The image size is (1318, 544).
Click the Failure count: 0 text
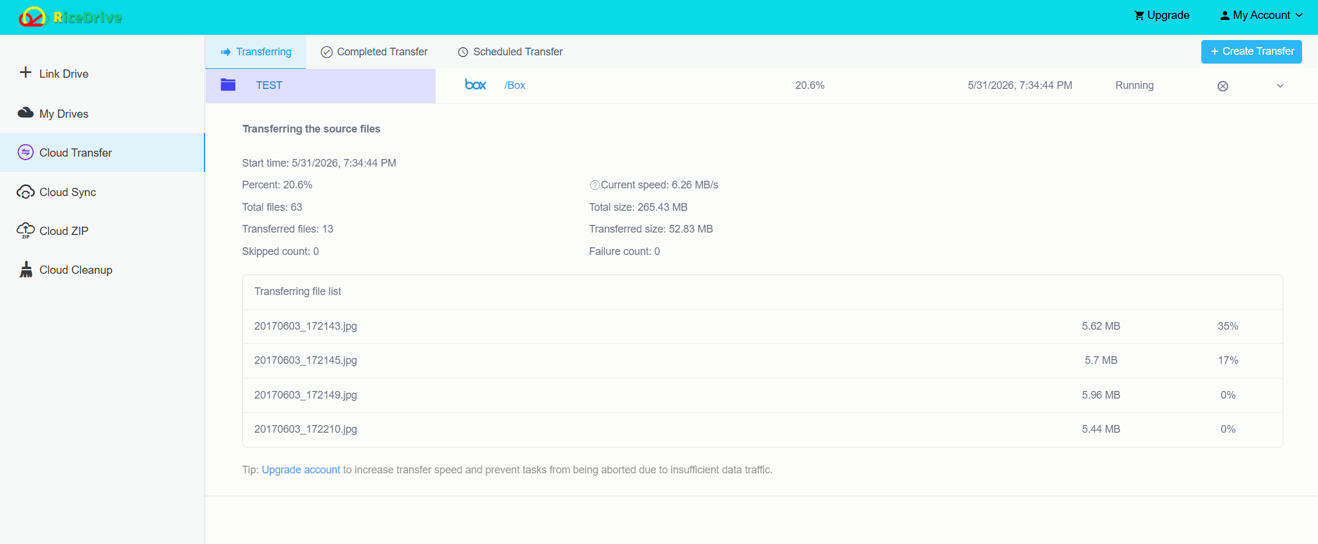pyautogui.click(x=624, y=251)
